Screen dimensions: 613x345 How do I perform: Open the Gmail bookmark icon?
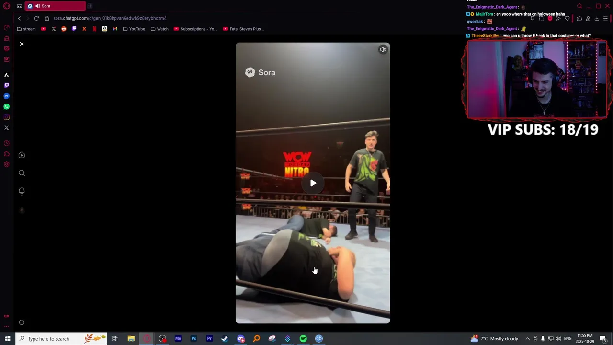(x=115, y=29)
